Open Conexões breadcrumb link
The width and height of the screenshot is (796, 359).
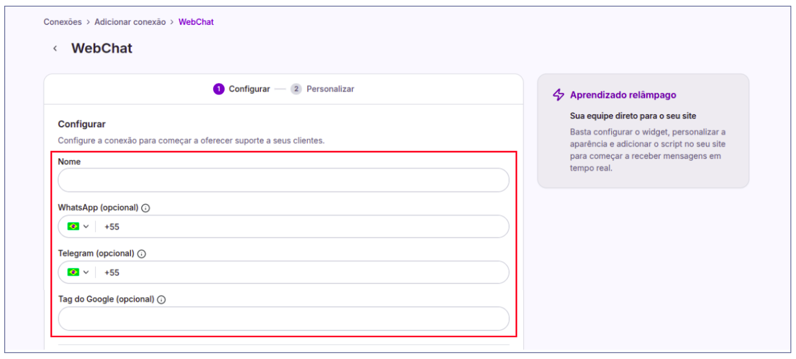point(62,22)
